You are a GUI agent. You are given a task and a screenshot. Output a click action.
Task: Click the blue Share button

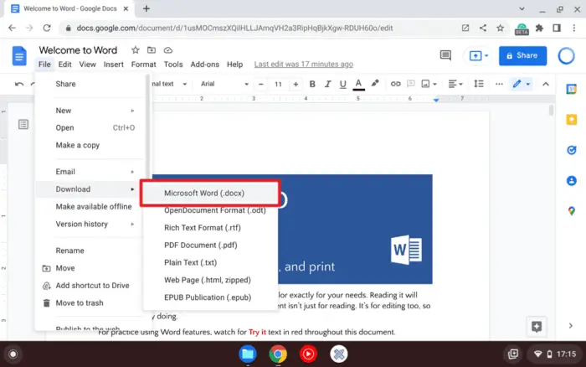click(522, 56)
